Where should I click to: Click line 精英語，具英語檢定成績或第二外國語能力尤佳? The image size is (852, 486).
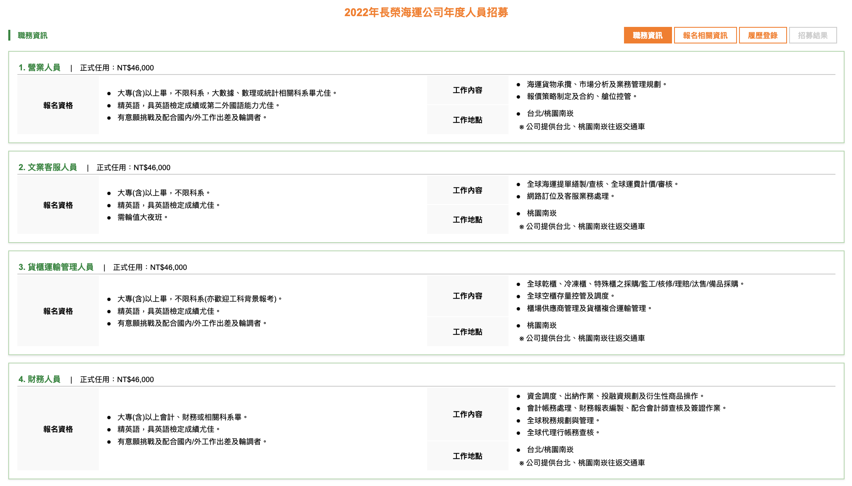click(198, 106)
